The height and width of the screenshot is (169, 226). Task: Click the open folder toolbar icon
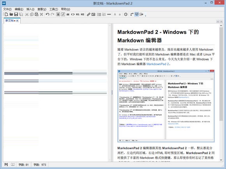tap(11, 14)
